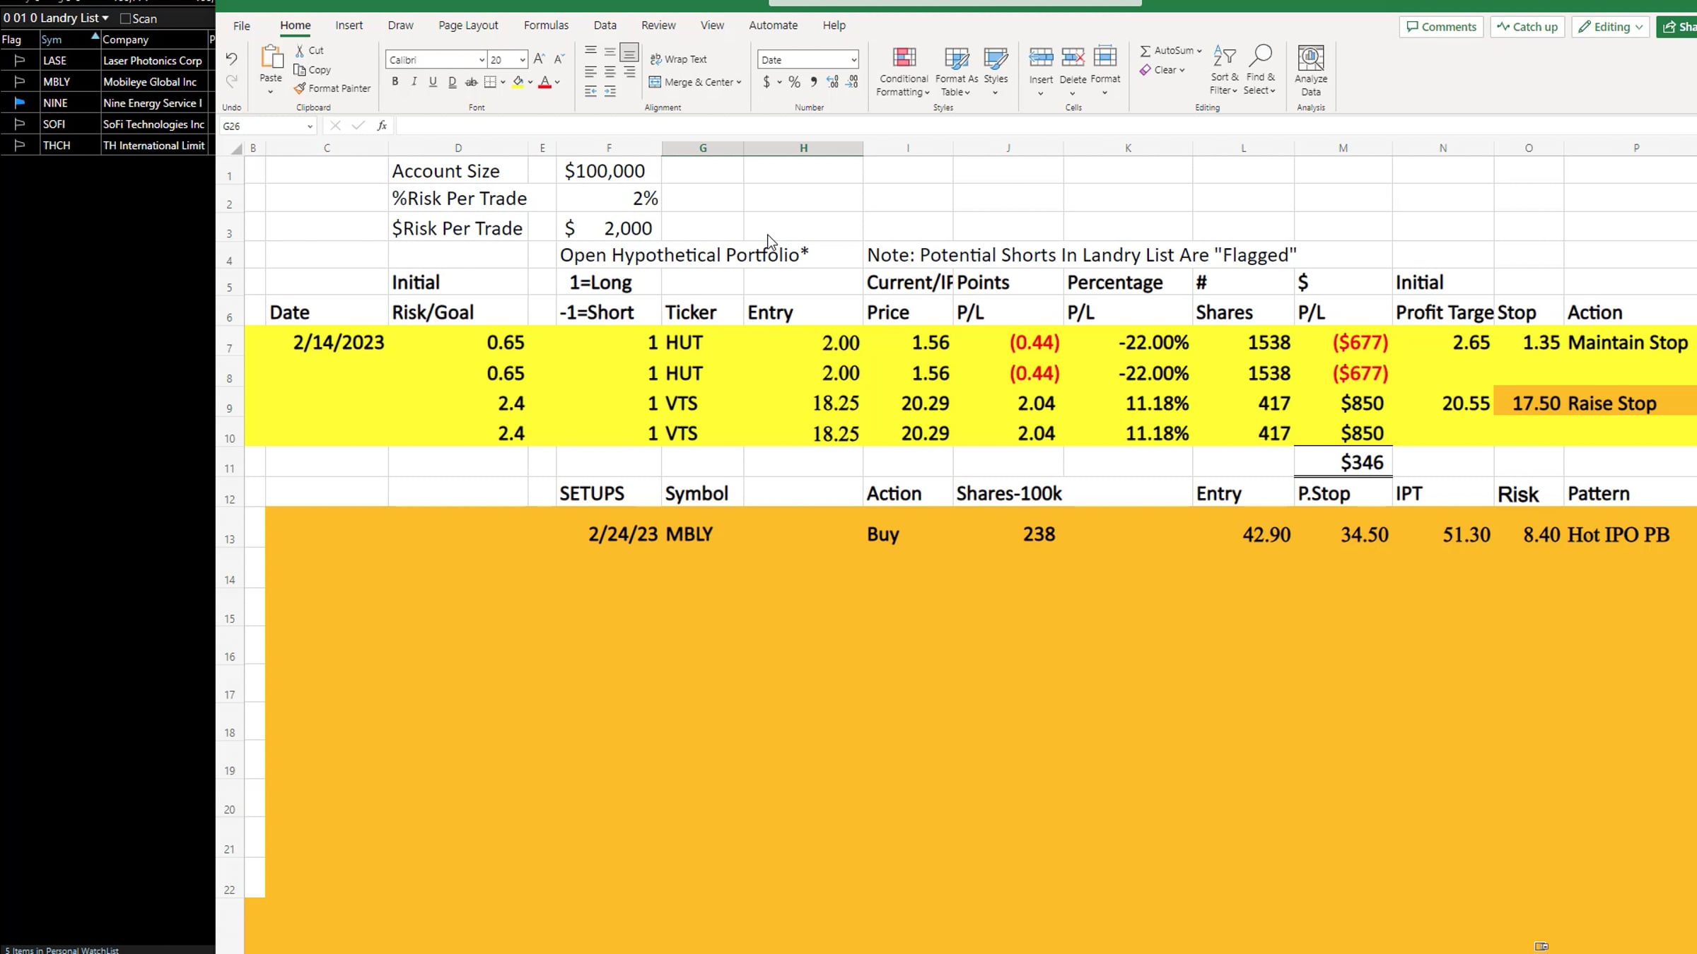This screenshot has width=1697, height=954.
Task: Open Find & Select options
Action: click(1260, 71)
